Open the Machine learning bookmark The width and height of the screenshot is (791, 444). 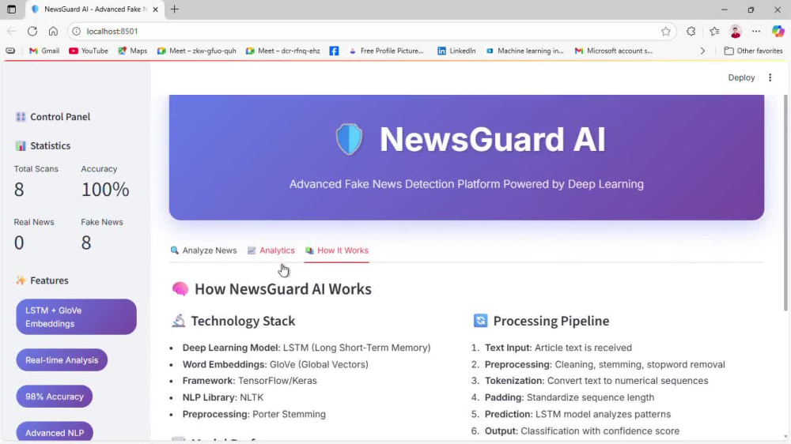(x=525, y=51)
